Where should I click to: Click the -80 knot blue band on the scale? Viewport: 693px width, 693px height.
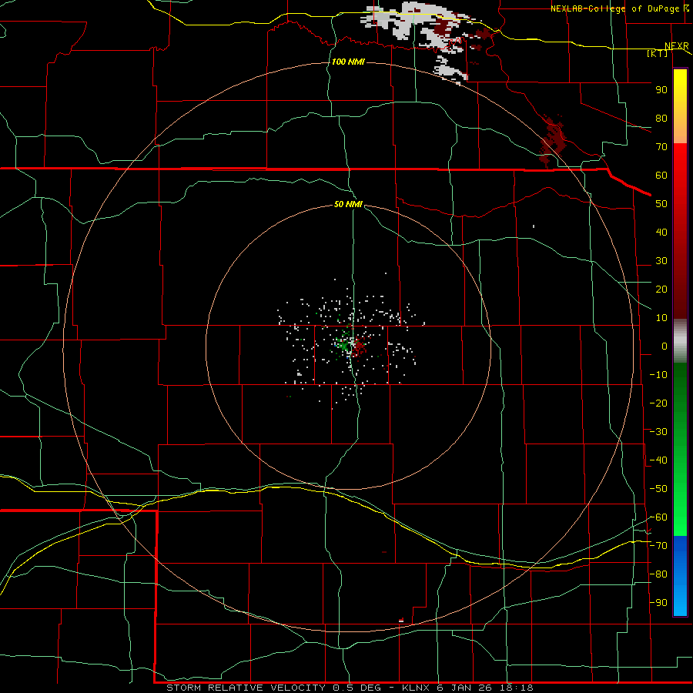pyautogui.click(x=680, y=574)
